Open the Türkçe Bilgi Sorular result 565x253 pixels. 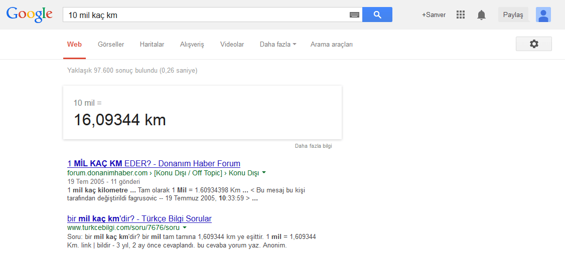(139, 219)
